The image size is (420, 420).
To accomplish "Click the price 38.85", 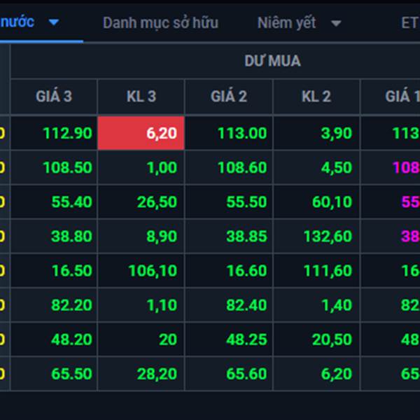I will (x=246, y=236).
